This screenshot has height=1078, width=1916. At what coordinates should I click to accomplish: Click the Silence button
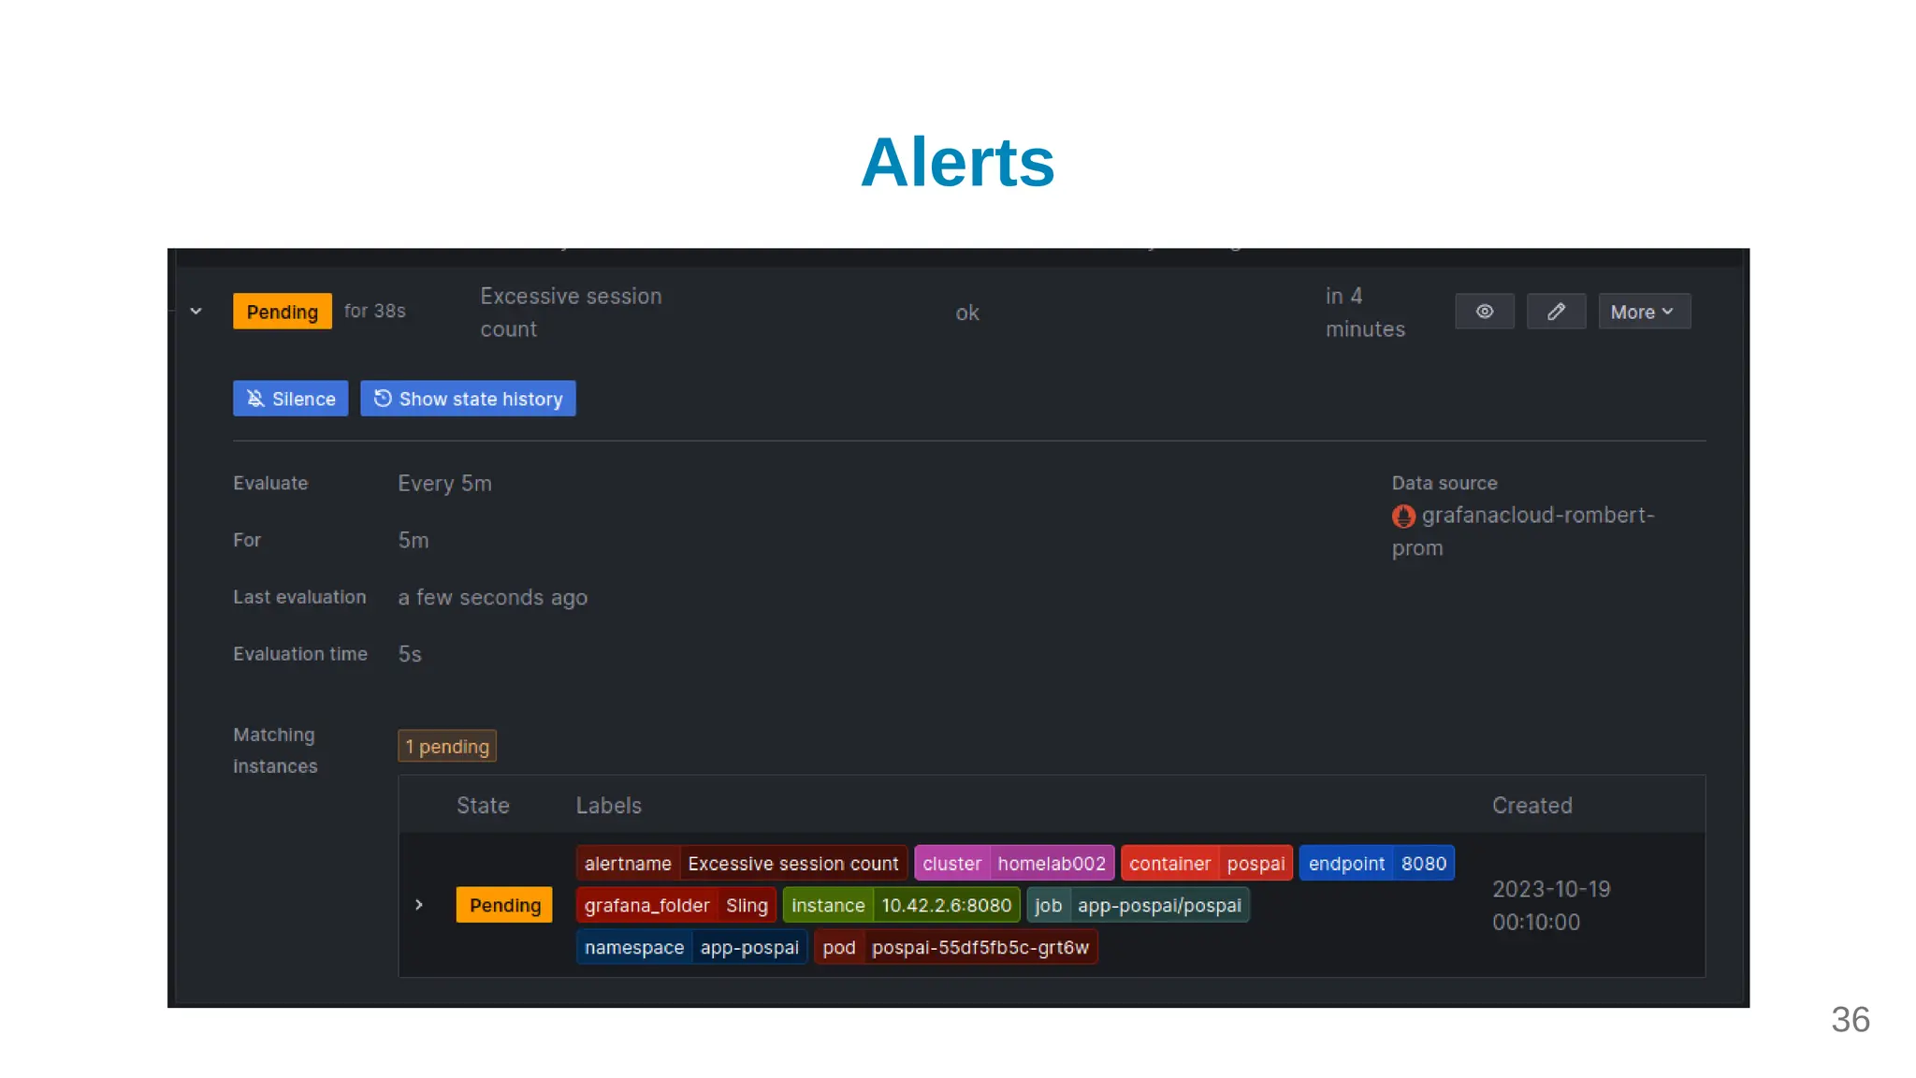pyautogui.click(x=290, y=399)
